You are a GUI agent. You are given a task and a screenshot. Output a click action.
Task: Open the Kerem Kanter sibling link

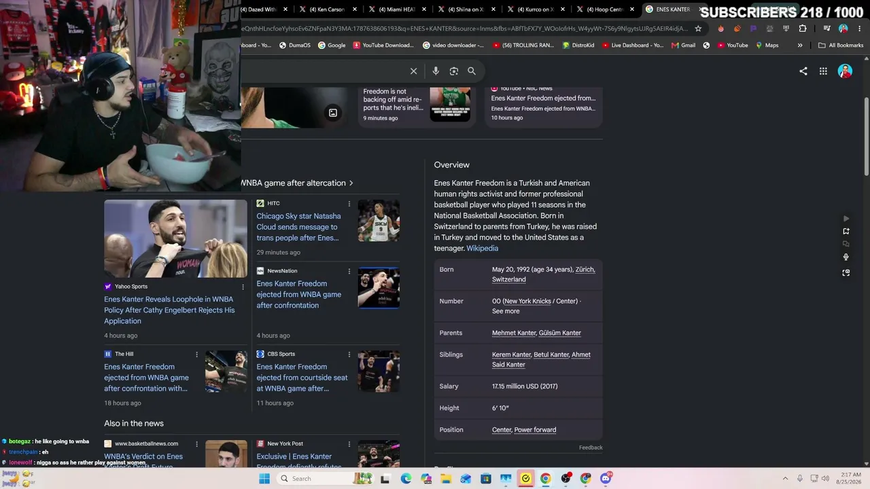(x=511, y=355)
